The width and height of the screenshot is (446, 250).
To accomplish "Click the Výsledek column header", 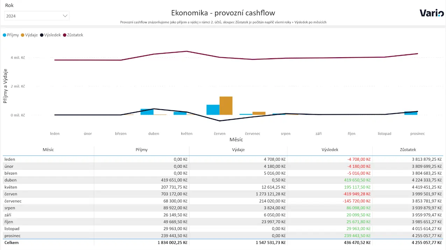I will point(330,150).
